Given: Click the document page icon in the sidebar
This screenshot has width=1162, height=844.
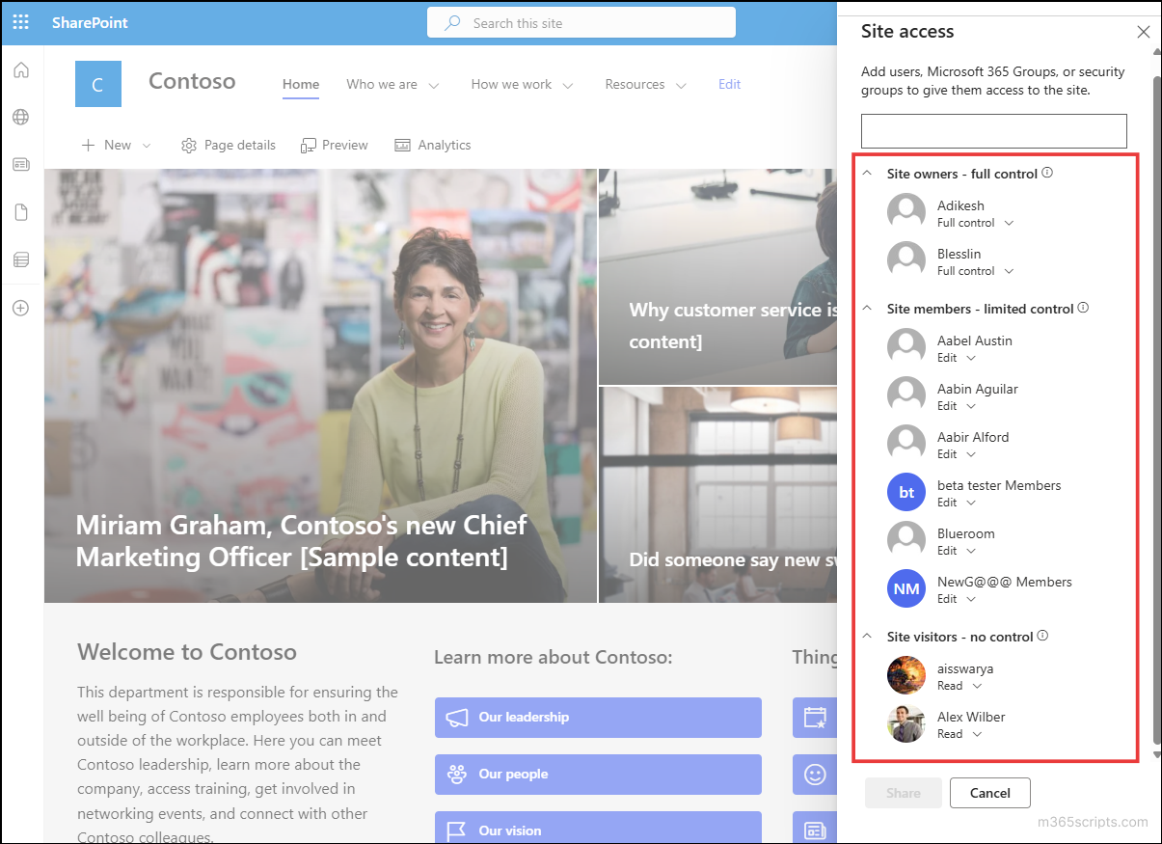Looking at the screenshot, I should pyautogui.click(x=20, y=211).
